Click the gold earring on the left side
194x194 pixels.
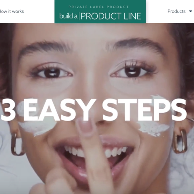pyautogui.click(x=17, y=144)
